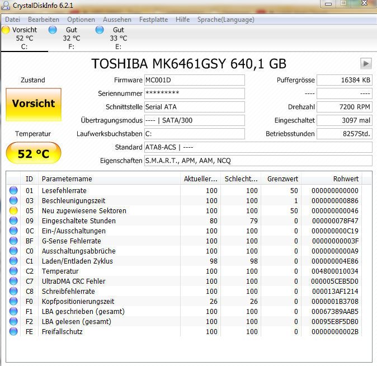Image resolution: width=377 pixels, height=366 pixels.
Task: Click blue status icon for Ausschaltungsabbrüche
Action: [13, 251]
